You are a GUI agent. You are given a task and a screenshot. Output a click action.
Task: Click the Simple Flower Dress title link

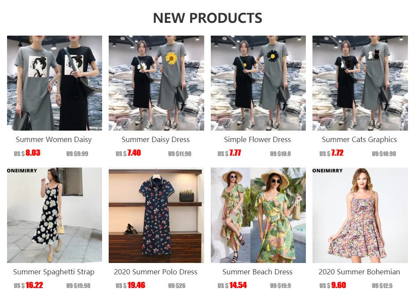[x=257, y=139]
